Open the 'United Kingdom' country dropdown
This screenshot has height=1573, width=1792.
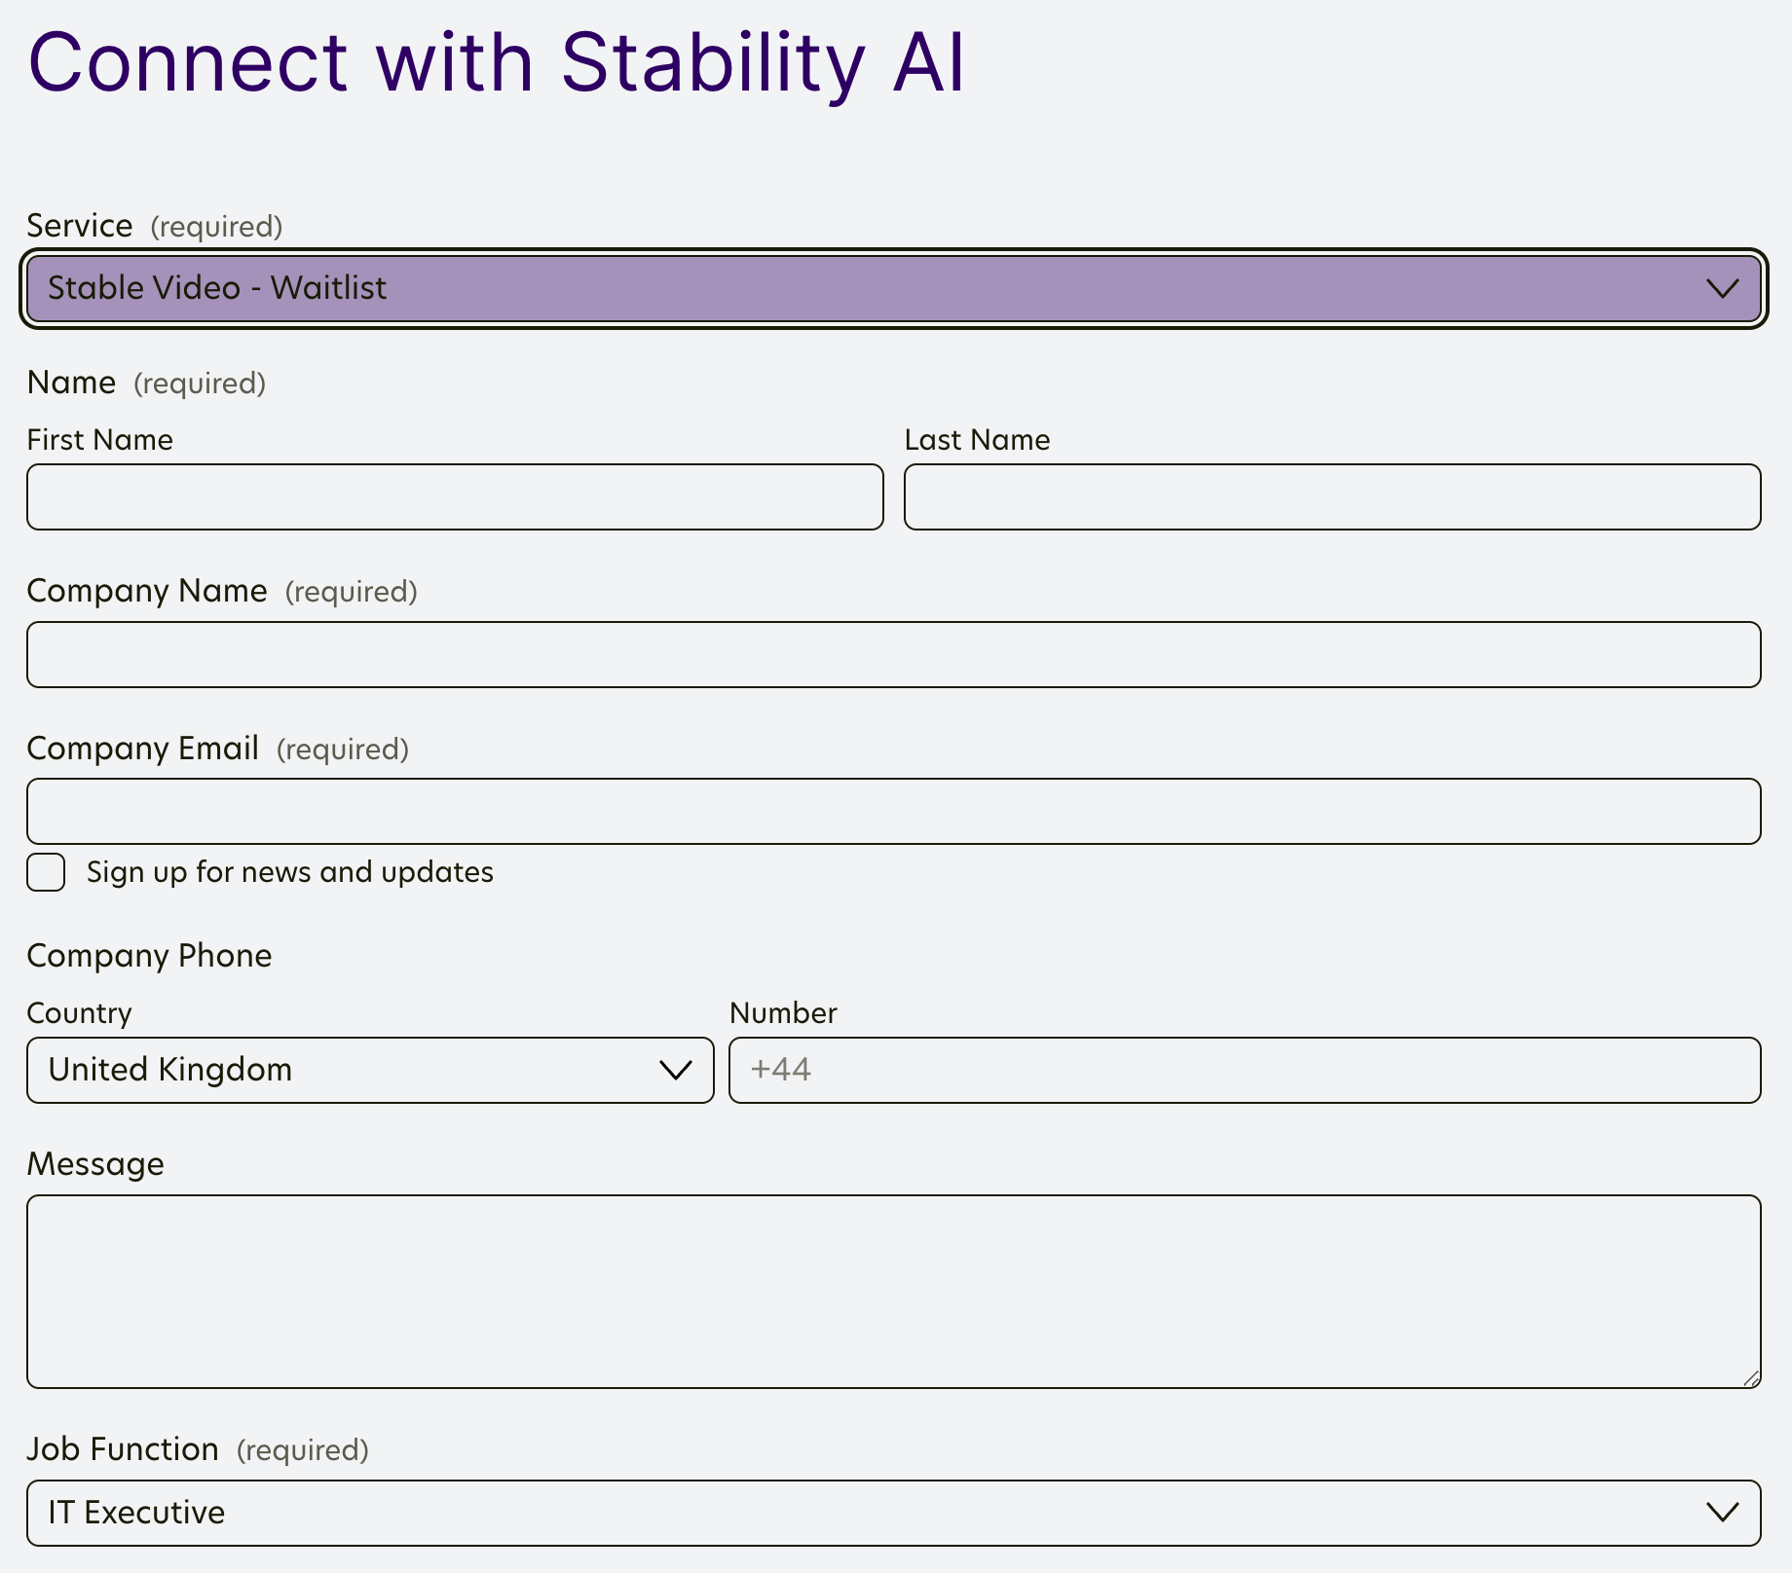[351, 1070]
